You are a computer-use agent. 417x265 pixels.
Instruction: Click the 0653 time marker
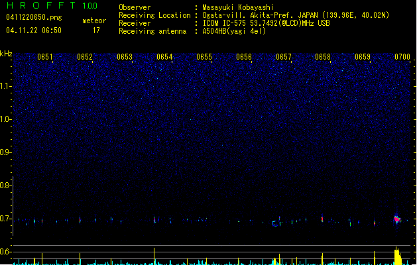pos(125,57)
